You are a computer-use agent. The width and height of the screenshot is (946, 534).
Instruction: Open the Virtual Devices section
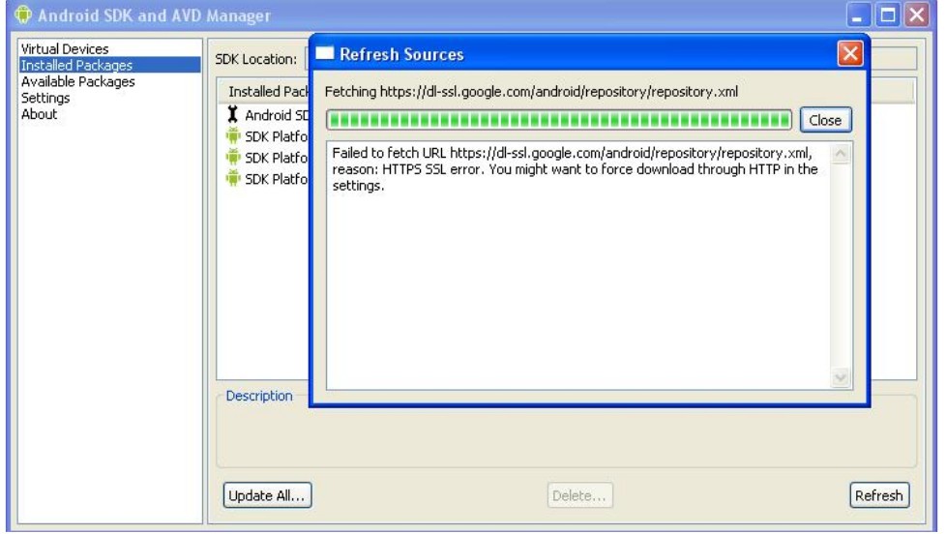click(65, 49)
